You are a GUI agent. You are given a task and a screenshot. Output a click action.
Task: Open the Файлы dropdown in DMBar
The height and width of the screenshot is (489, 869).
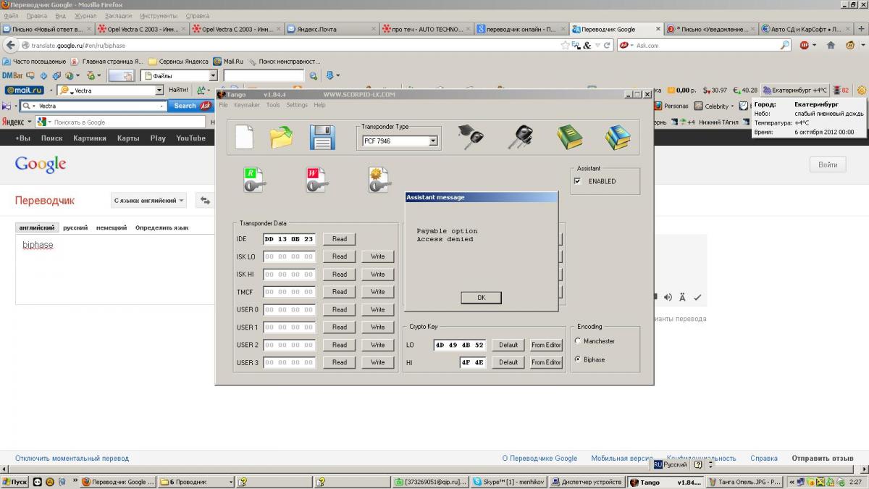tap(213, 75)
